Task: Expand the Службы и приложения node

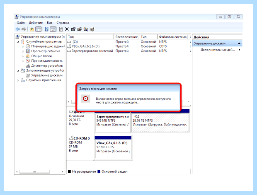Action: 18,80
